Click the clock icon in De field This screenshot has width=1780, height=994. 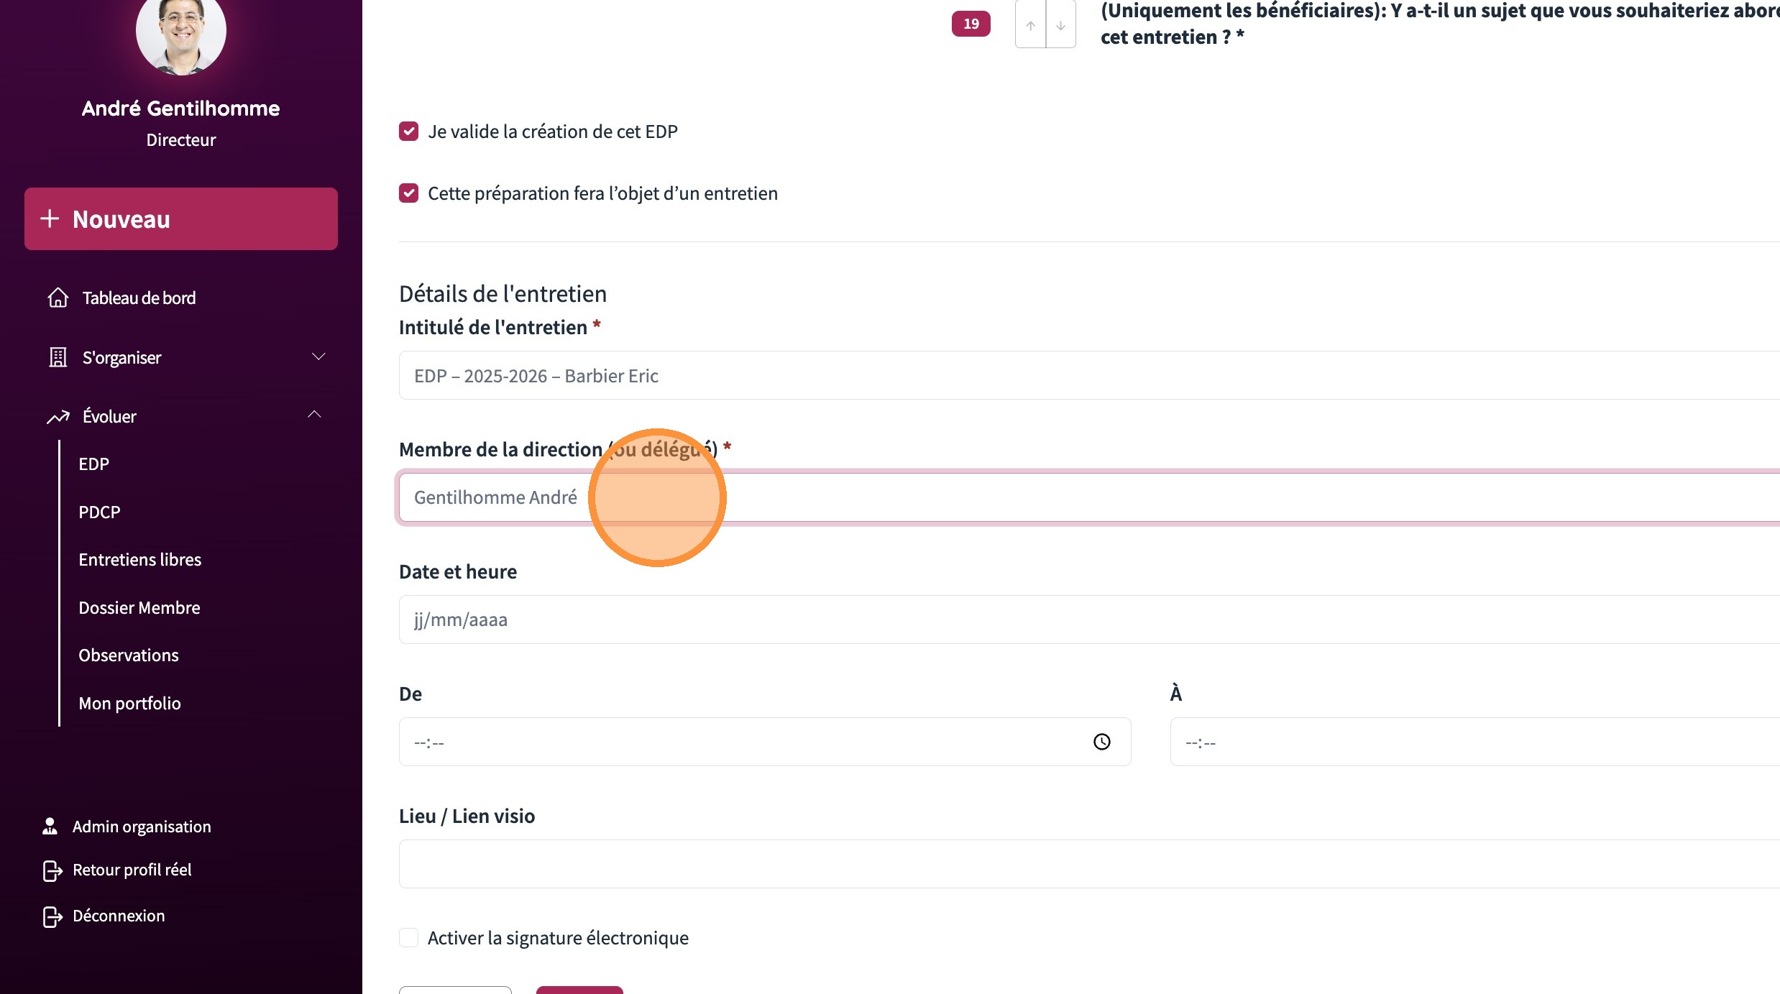tap(1101, 742)
